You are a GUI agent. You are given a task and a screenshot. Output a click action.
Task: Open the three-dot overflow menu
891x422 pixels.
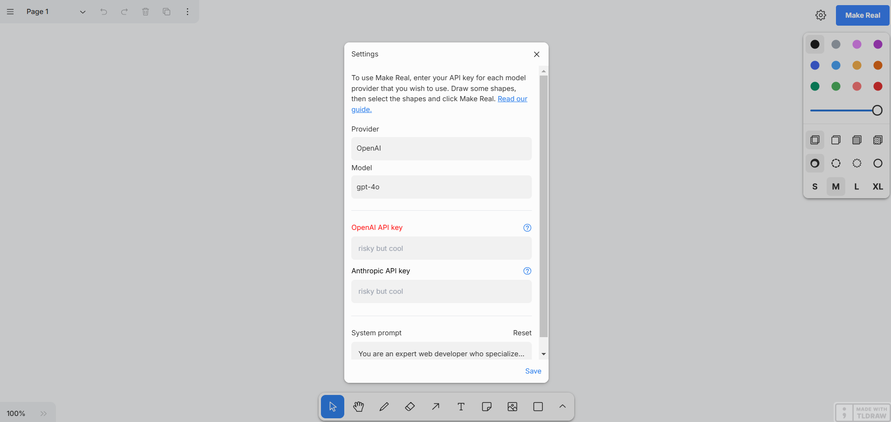tap(188, 12)
